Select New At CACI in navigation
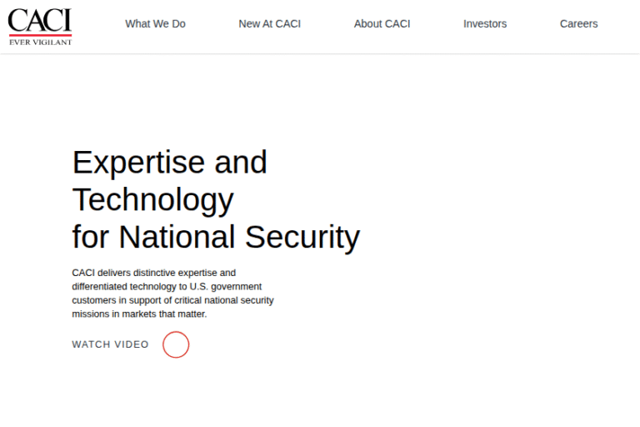The image size is (640, 427). (269, 24)
